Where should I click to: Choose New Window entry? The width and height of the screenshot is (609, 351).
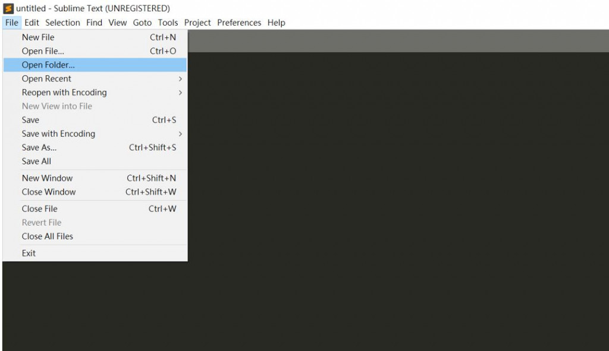point(95,178)
